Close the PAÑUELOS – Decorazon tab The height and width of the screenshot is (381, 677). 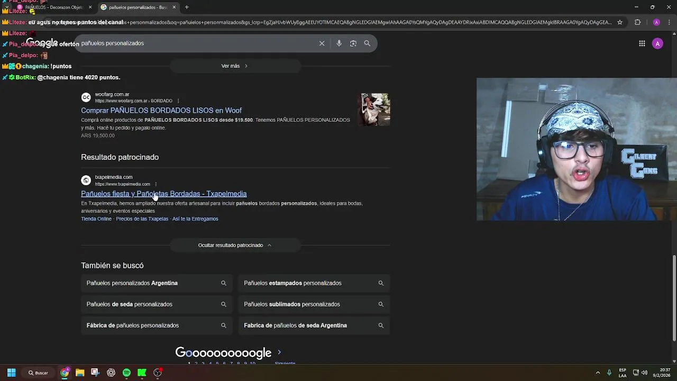(90, 7)
